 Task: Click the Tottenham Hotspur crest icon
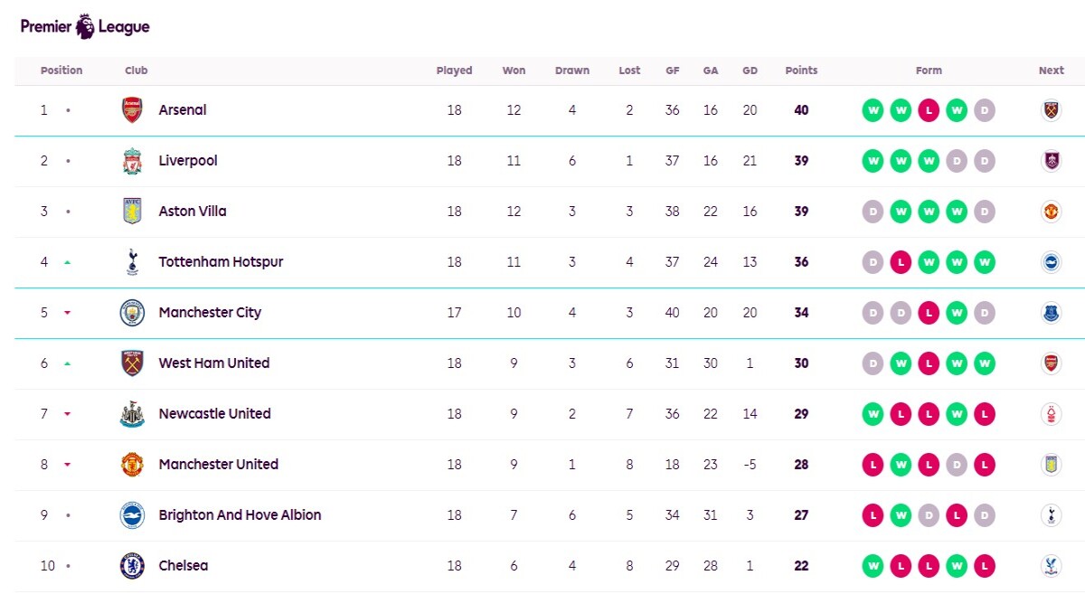[132, 262]
